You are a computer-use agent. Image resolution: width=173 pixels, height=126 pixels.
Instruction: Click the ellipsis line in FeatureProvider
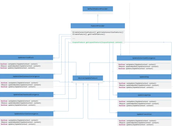[x=74, y=38]
